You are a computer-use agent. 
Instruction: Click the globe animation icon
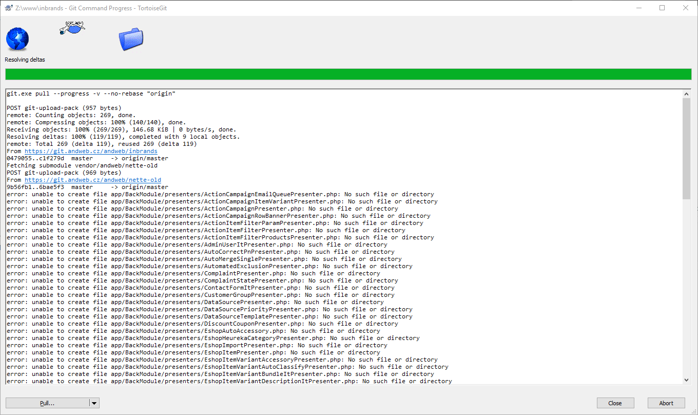(17, 39)
